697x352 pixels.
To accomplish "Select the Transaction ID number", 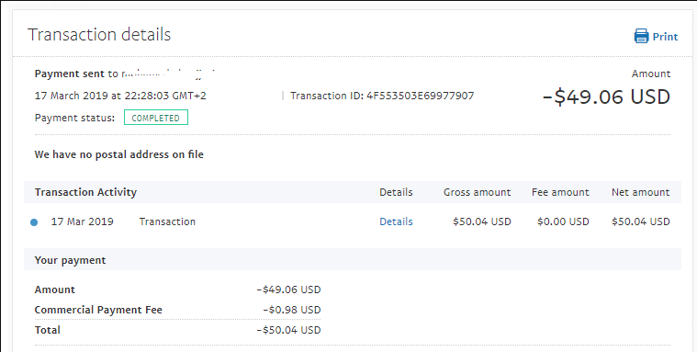I will [420, 96].
